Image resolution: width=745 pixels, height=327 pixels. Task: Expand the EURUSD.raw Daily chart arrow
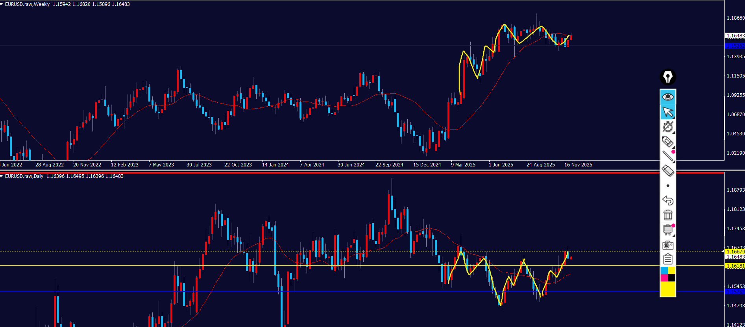pos(2,176)
